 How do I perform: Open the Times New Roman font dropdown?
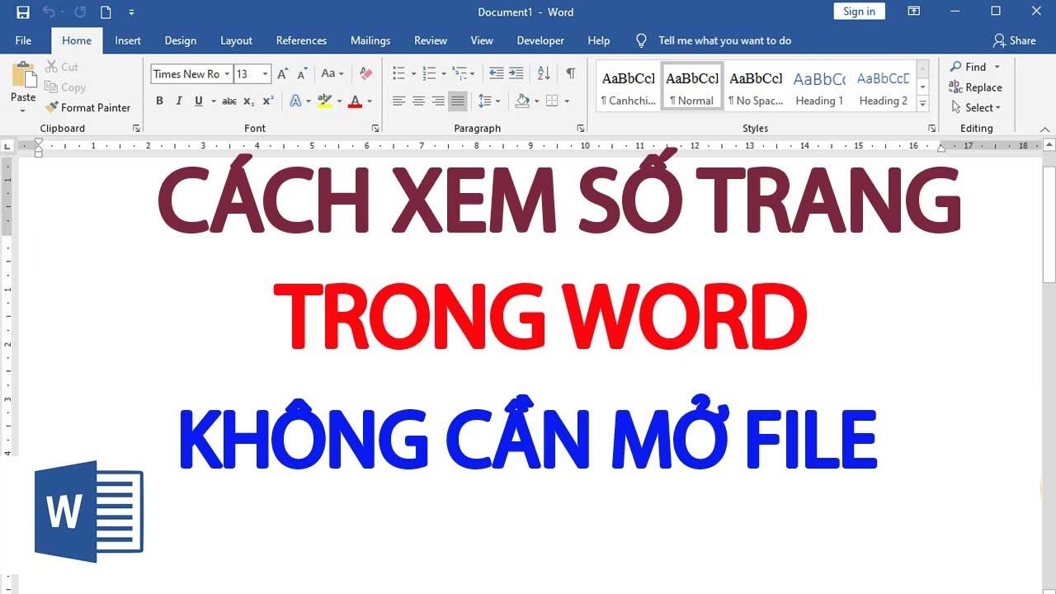point(228,74)
